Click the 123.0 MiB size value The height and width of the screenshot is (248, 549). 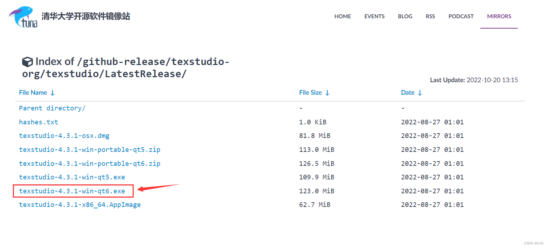(317, 191)
